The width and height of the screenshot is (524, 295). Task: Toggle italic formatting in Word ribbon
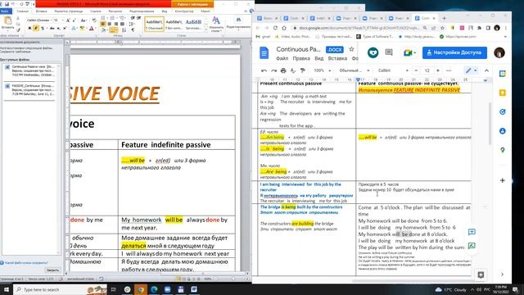36,29
